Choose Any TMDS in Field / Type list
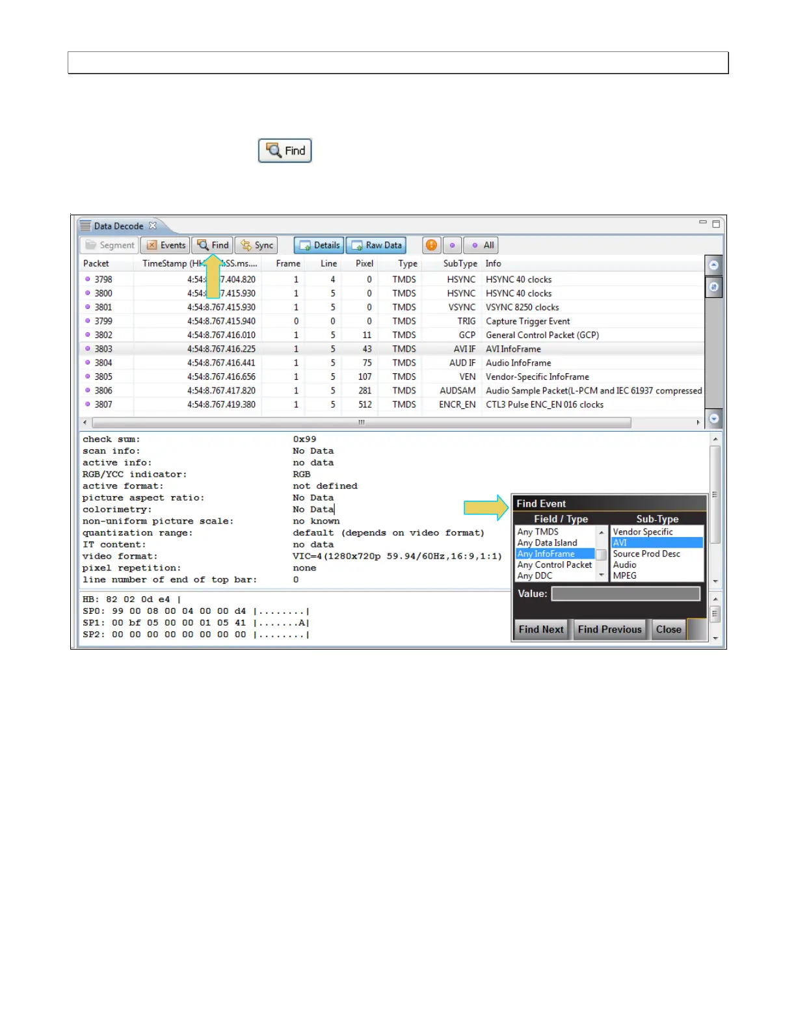The height and width of the screenshot is (1030, 796). click(555, 532)
